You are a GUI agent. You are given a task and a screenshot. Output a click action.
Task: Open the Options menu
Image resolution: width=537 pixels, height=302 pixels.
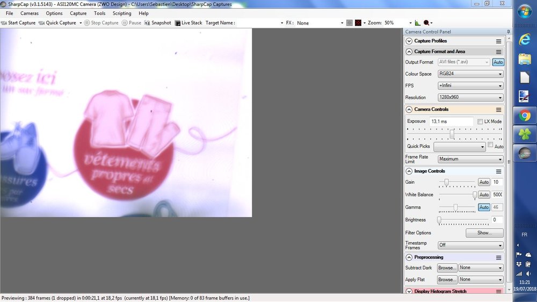(x=54, y=13)
